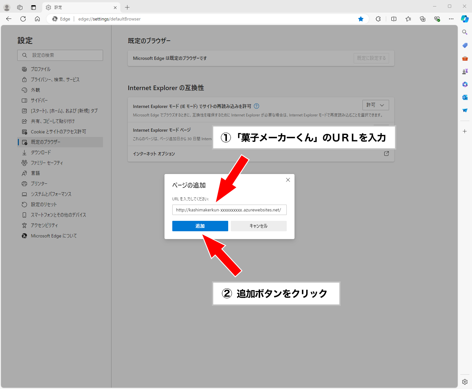The height and width of the screenshot is (389, 472).
Task: Open 共有、コピーして貼り付け section
Action: click(60, 121)
